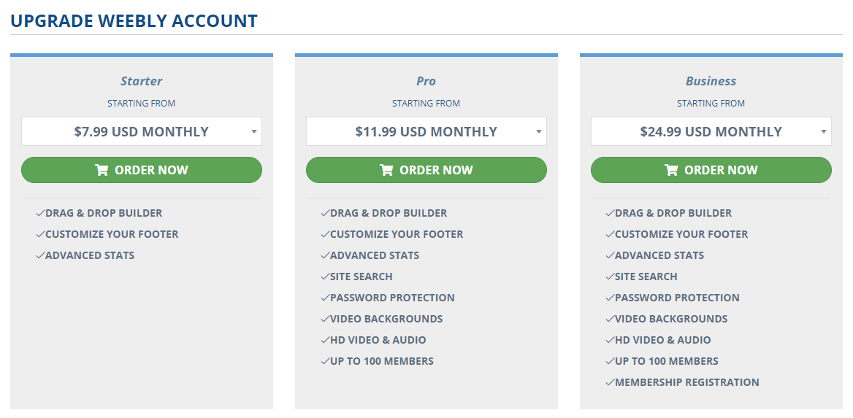The height and width of the screenshot is (418, 853).
Task: Click the checkmark beside Starter's Advanced Stats
Action: tap(39, 255)
